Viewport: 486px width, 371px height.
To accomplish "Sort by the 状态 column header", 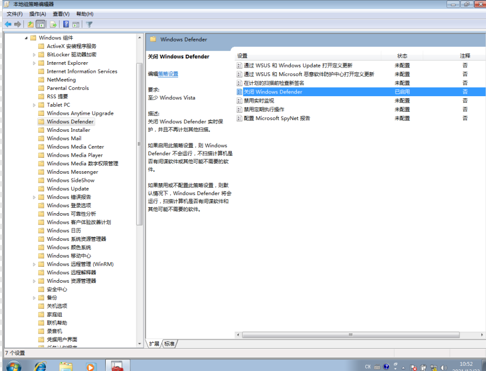I will pyautogui.click(x=402, y=56).
